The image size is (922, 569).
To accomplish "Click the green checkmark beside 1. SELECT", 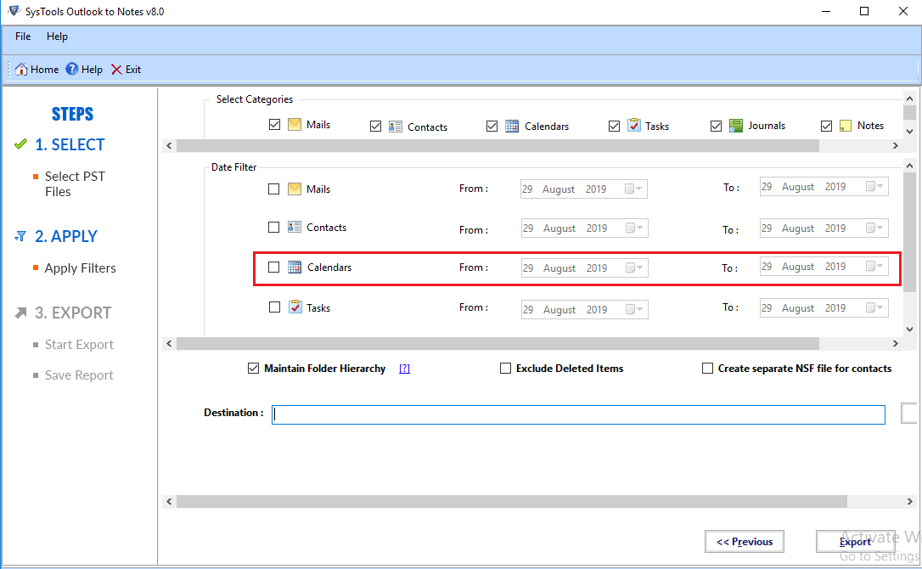I will click(20, 144).
